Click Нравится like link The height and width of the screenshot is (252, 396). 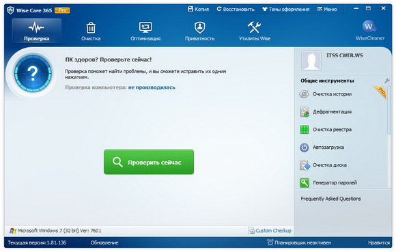(x=378, y=242)
